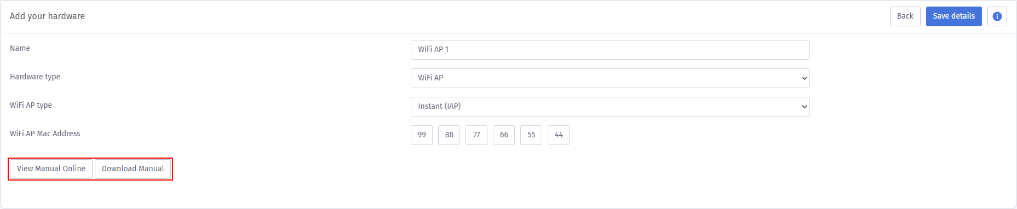Open the Hardware type dropdown showing WiFi AP

click(610, 78)
